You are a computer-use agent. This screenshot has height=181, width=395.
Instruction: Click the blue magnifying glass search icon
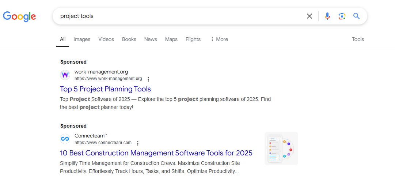[x=356, y=16]
